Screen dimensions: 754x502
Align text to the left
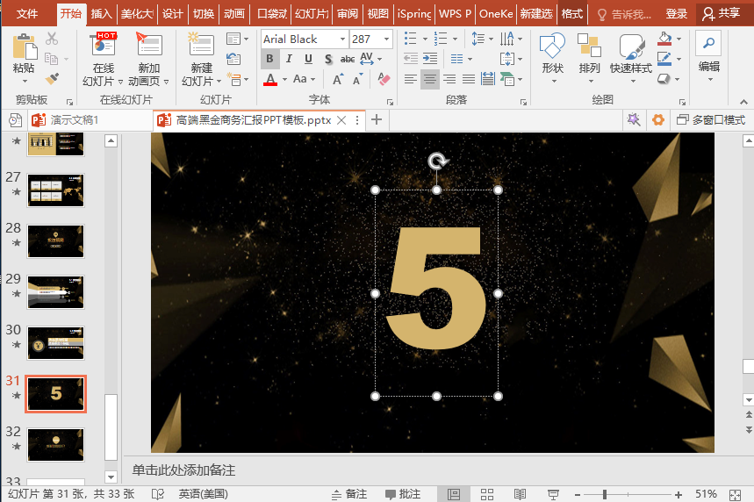tap(410, 79)
